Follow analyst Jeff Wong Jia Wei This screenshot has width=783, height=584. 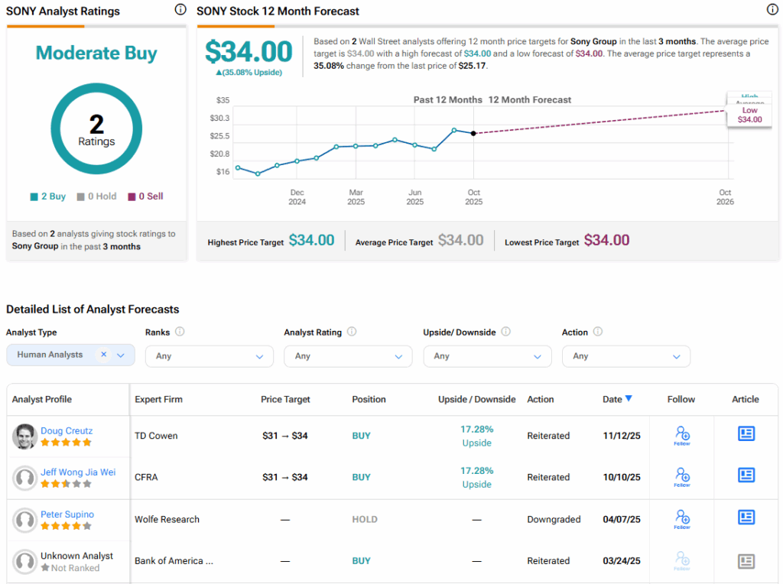tap(682, 477)
